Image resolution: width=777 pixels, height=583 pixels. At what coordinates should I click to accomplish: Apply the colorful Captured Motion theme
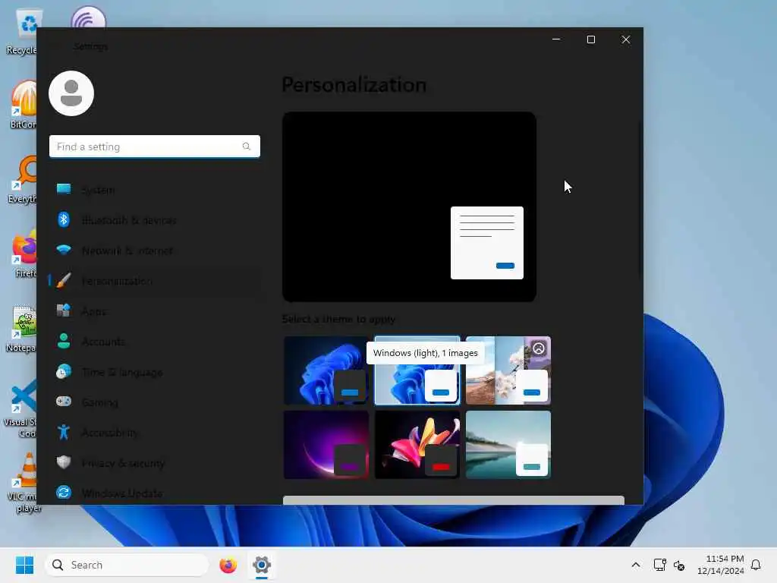(x=417, y=445)
